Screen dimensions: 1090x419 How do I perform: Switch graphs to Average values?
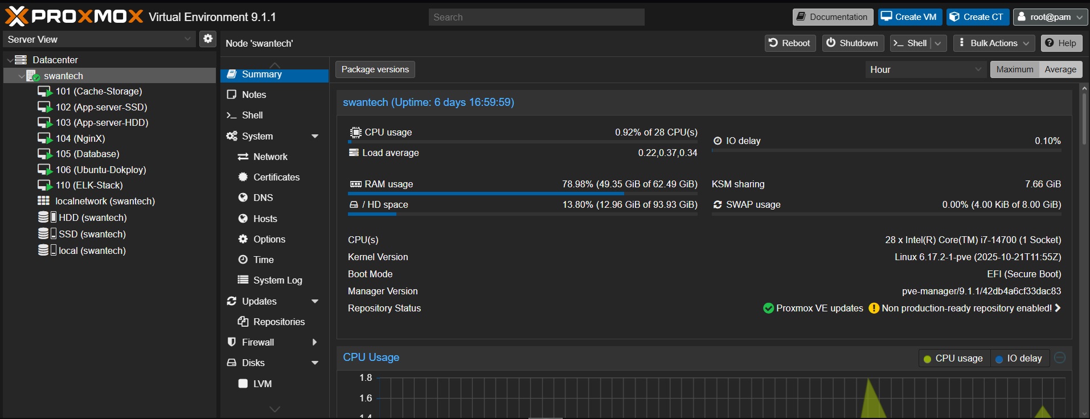pyautogui.click(x=1060, y=69)
